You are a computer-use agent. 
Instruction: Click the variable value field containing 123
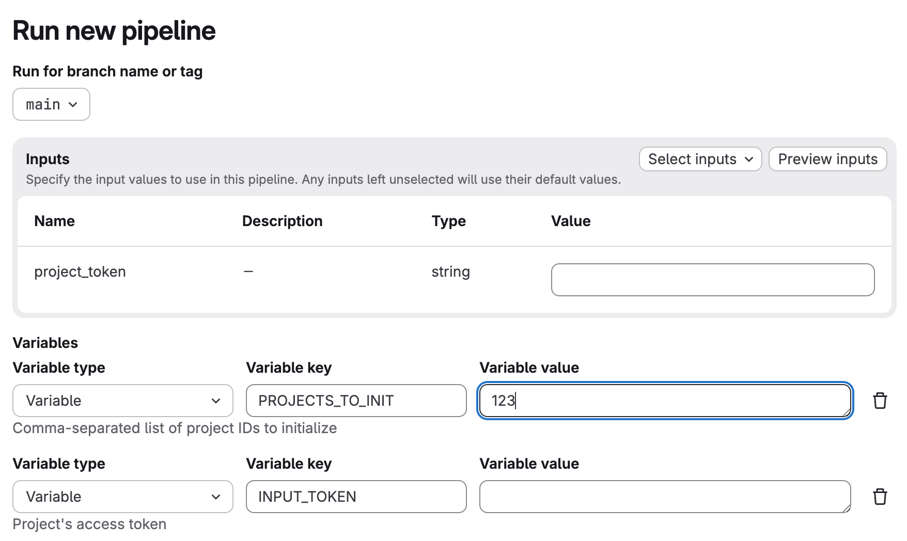pyautogui.click(x=665, y=401)
